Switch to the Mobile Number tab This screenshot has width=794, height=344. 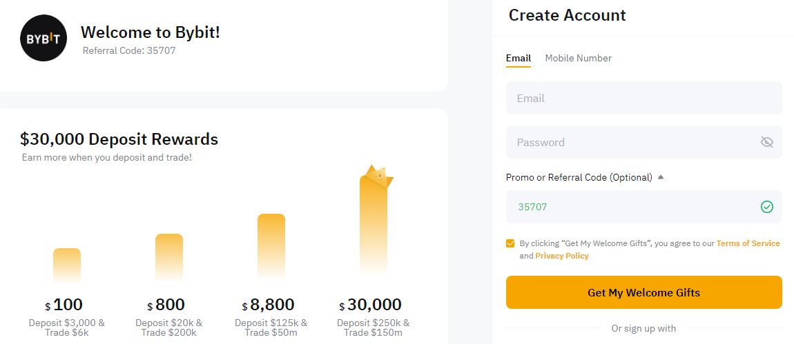click(x=578, y=58)
